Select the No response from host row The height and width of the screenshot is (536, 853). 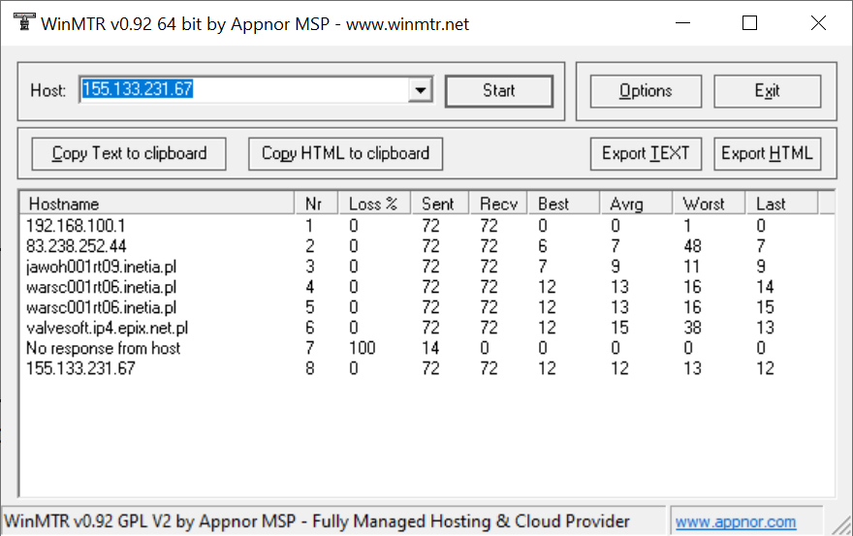[x=427, y=348]
